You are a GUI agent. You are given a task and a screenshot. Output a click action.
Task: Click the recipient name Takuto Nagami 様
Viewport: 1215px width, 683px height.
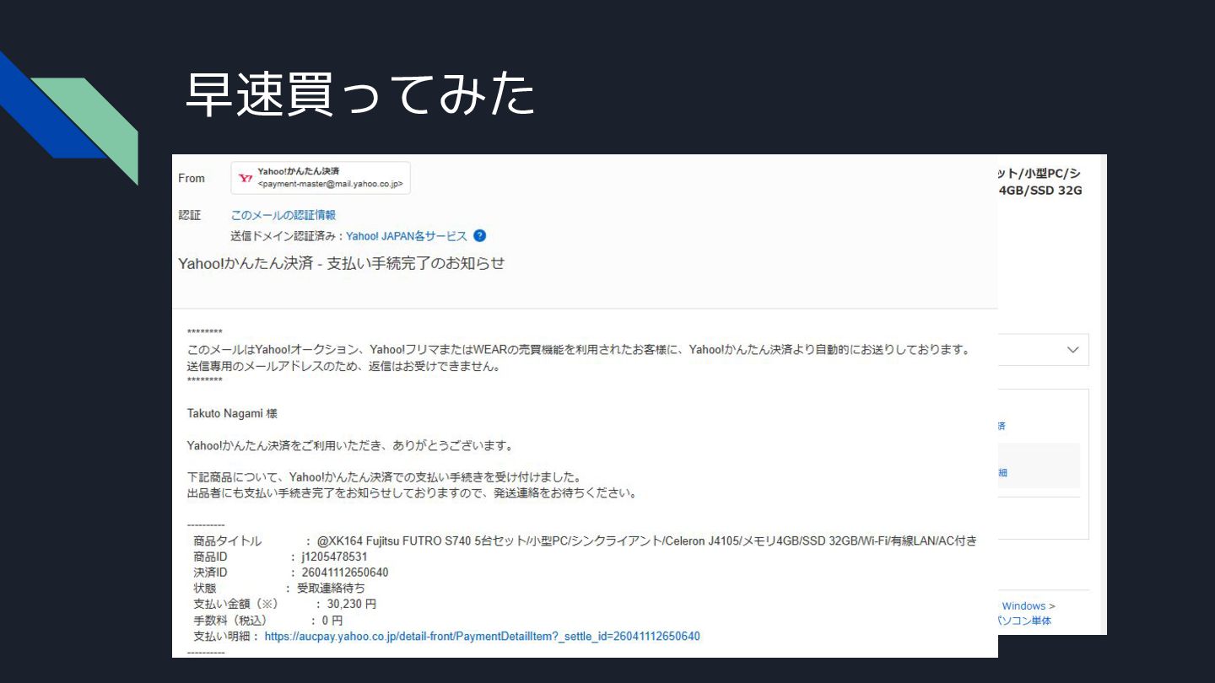click(232, 414)
